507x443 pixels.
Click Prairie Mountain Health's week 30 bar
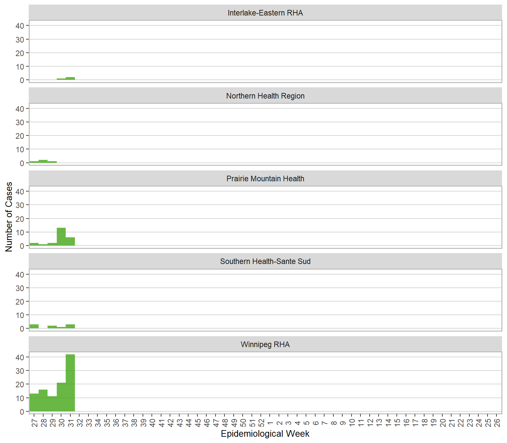pos(61,237)
